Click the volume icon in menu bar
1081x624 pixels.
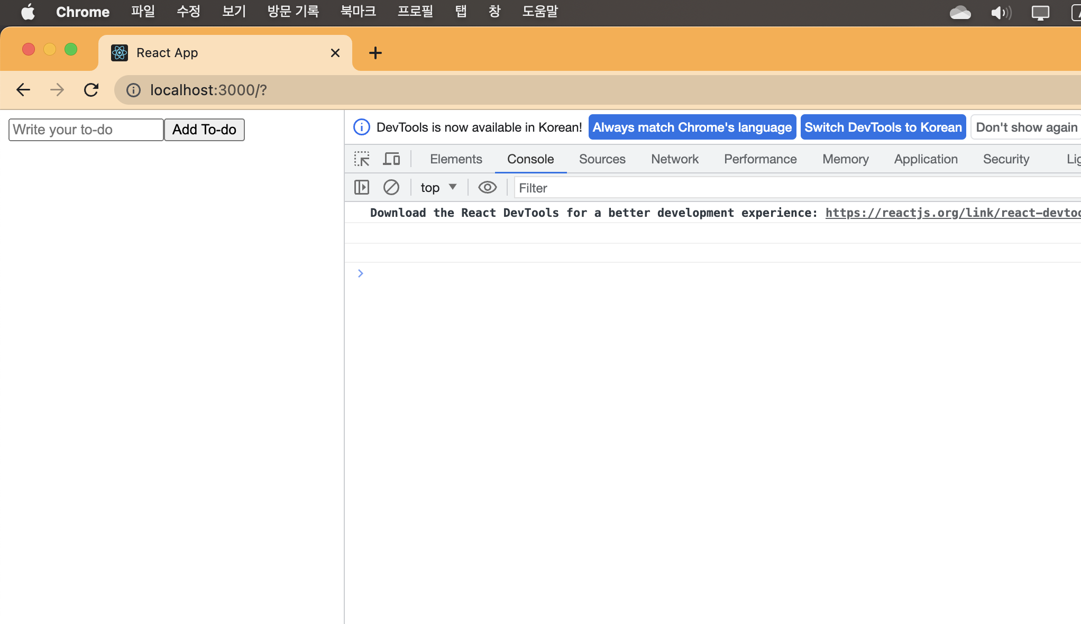coord(1001,12)
